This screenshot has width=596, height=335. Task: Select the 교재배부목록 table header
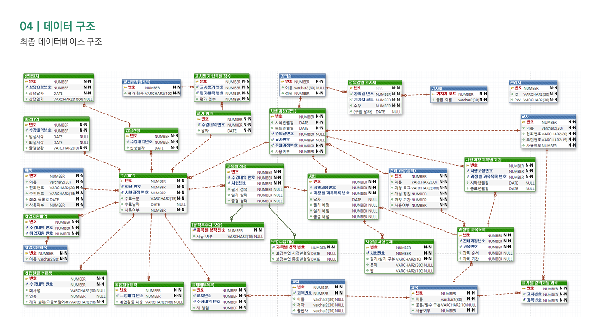click(x=218, y=284)
